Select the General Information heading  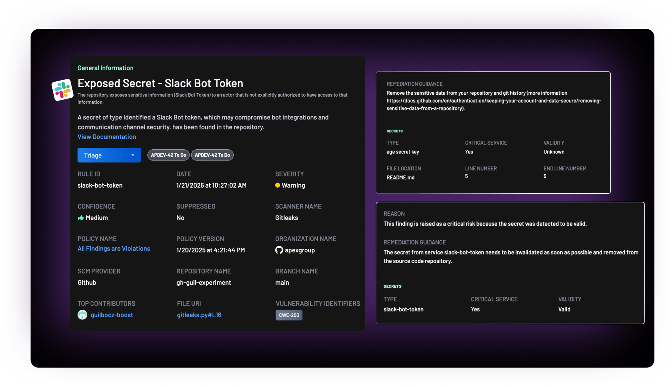click(x=105, y=68)
